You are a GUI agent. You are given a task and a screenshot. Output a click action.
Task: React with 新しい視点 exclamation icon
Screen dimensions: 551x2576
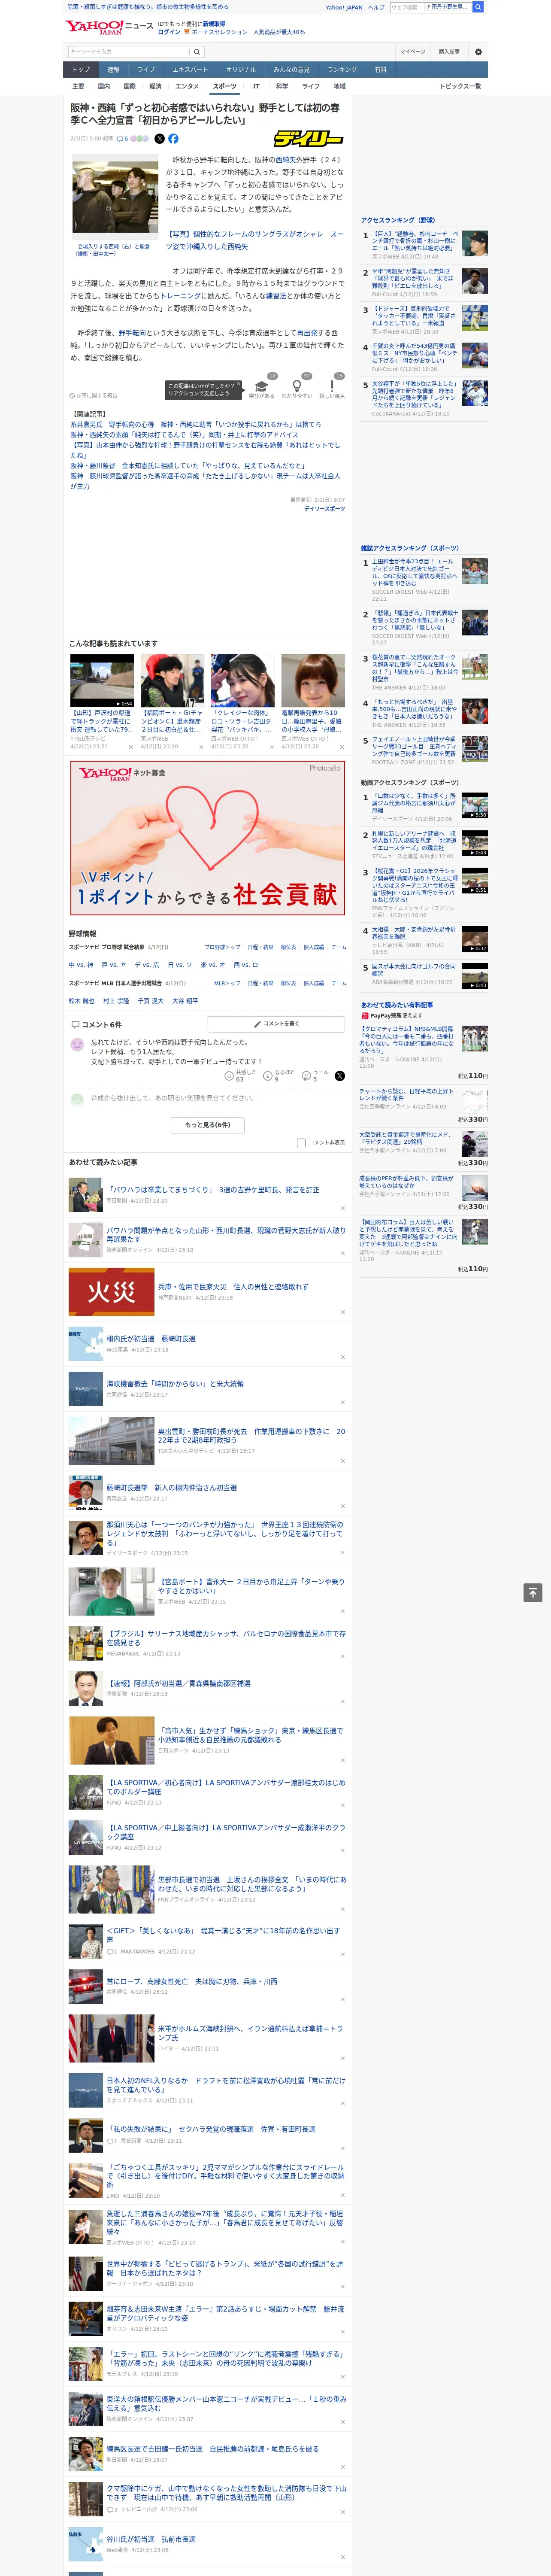point(332,385)
